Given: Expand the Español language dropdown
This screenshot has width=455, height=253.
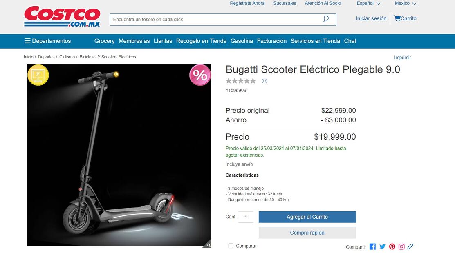Looking at the screenshot, I should pyautogui.click(x=368, y=4).
